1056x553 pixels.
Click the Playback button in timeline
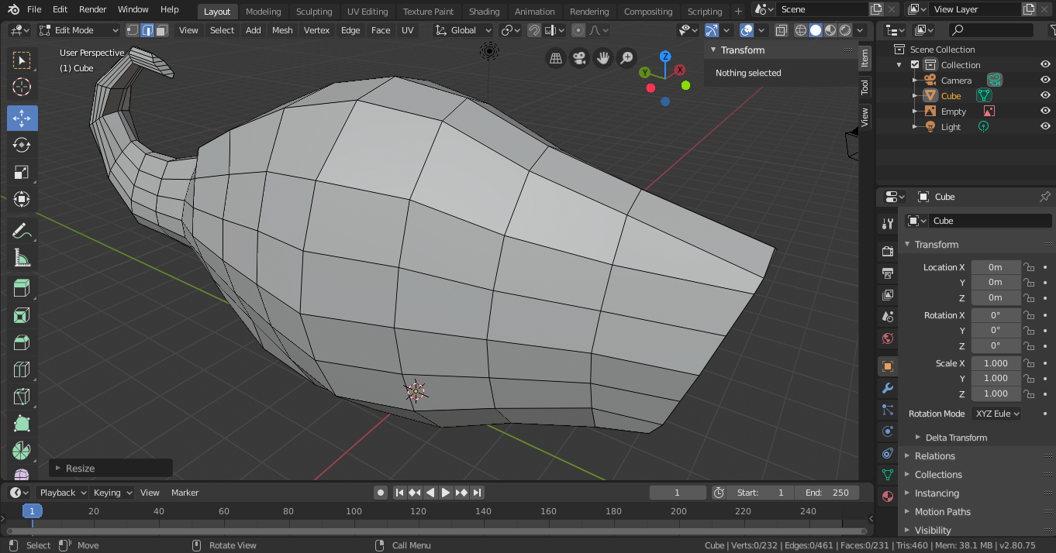pyautogui.click(x=63, y=493)
